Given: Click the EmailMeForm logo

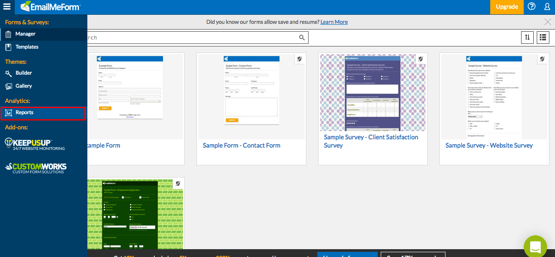Looking at the screenshot, I should 50,7.
